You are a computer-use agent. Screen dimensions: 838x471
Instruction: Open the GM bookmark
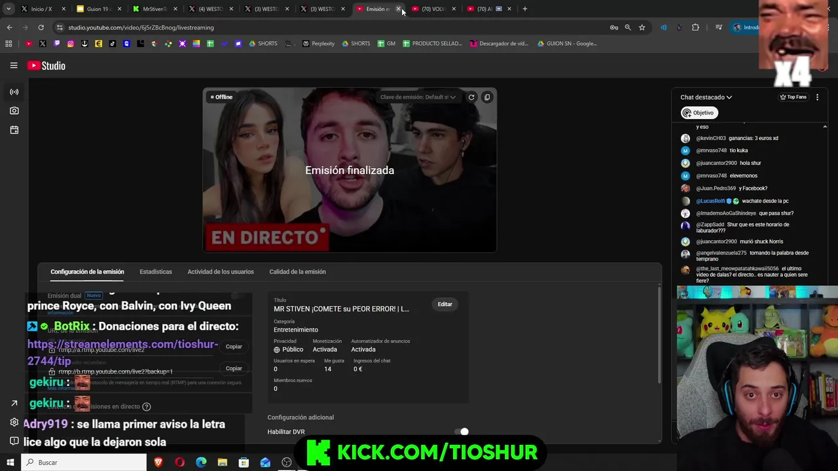[x=386, y=44]
